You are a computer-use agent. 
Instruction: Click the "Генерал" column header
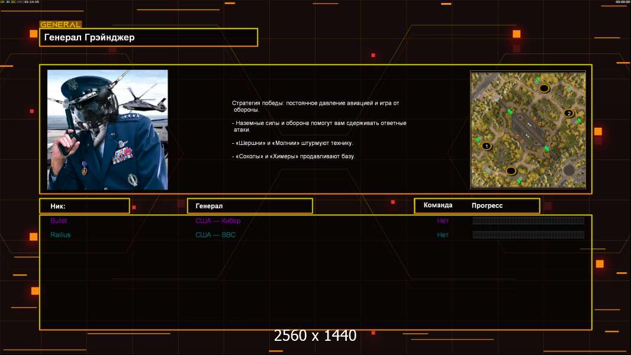(249, 206)
